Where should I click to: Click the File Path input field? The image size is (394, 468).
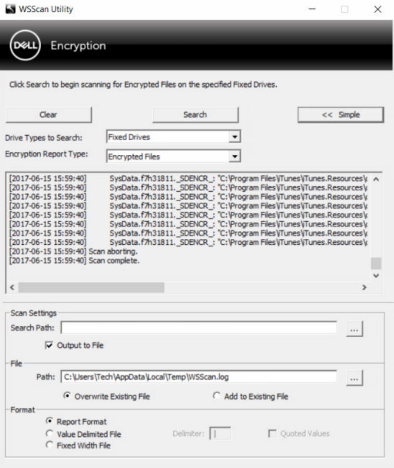coord(199,377)
